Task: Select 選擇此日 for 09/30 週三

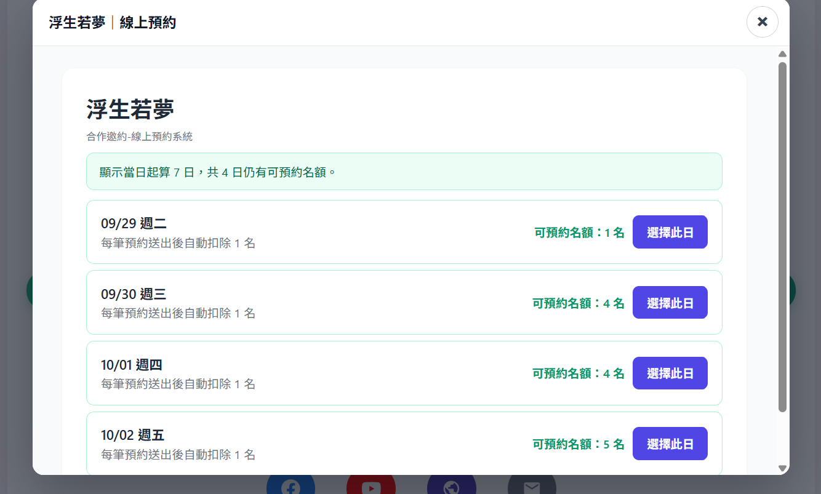Action: point(670,303)
